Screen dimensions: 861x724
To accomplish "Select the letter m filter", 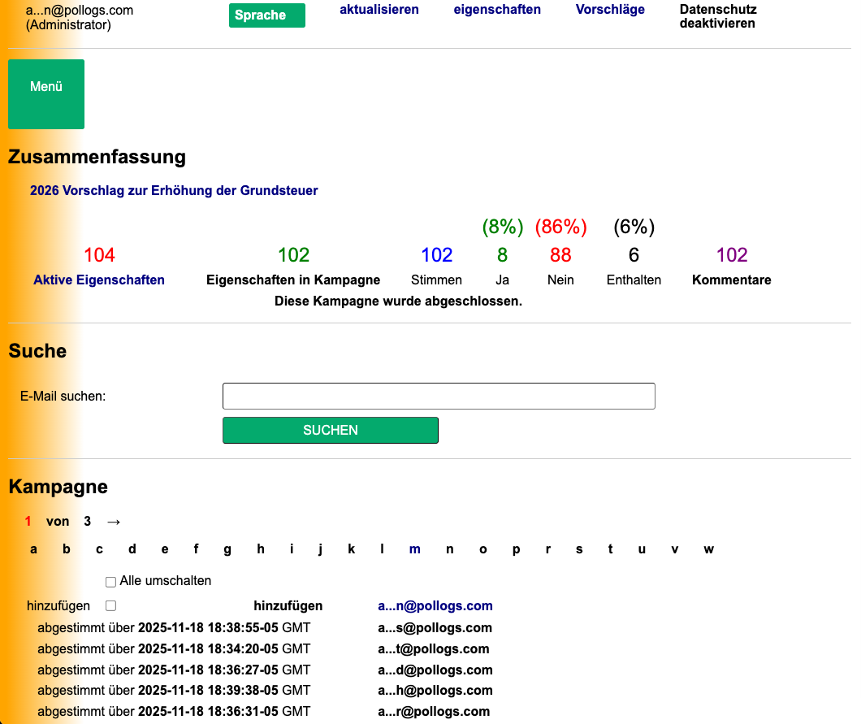I will (x=414, y=548).
